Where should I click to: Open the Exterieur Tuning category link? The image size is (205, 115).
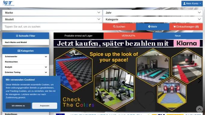point(13,72)
